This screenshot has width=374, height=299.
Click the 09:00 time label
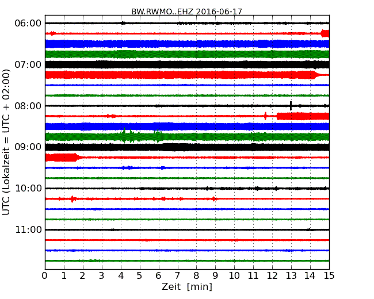28,147
